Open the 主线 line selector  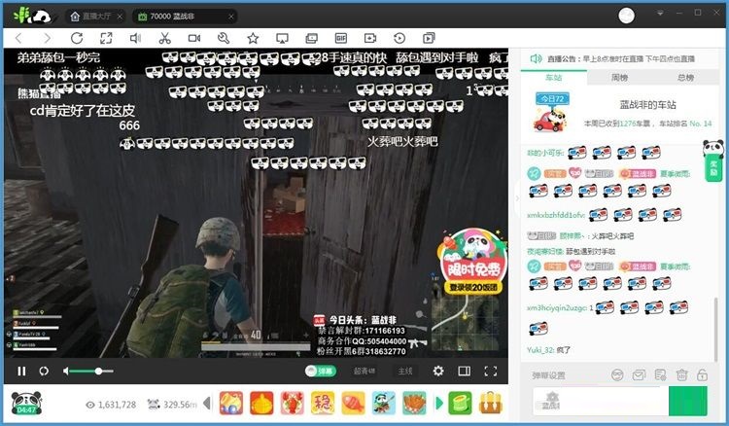point(404,371)
